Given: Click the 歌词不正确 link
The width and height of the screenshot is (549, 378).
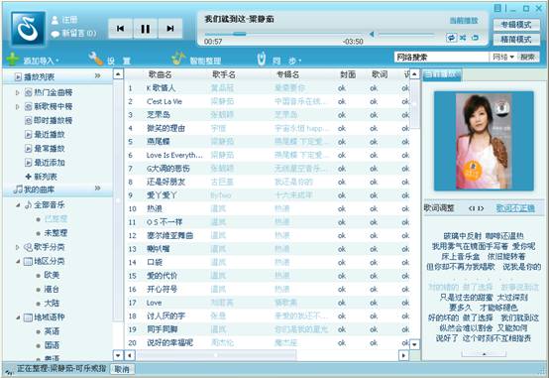Looking at the screenshot, I should (515, 208).
